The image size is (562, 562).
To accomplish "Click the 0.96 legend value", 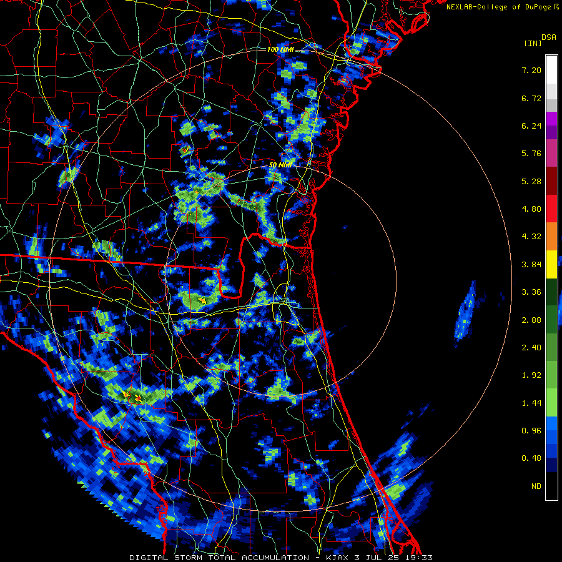I will [531, 431].
